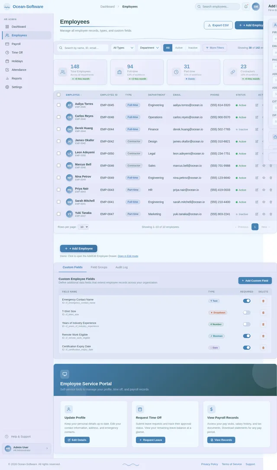Select the checkbox for Carlos Reyes
The image size is (277, 470).
click(59, 117)
